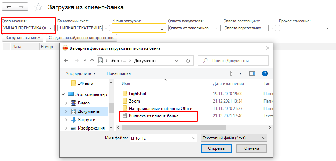Click Создать ненайденных контрагентов button
336x161 pixels.
point(81,38)
